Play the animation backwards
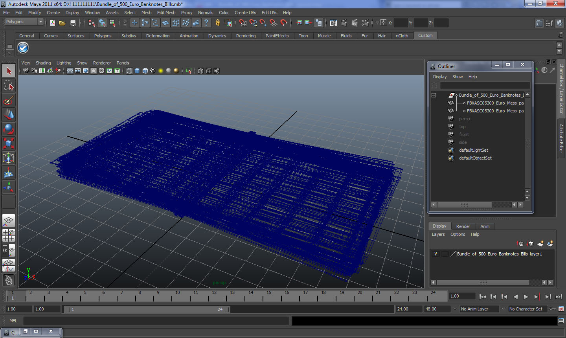This screenshot has height=338, width=566. coord(515,297)
